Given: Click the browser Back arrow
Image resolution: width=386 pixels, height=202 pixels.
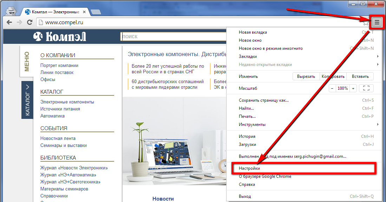Looking at the screenshot, I should coord(9,22).
